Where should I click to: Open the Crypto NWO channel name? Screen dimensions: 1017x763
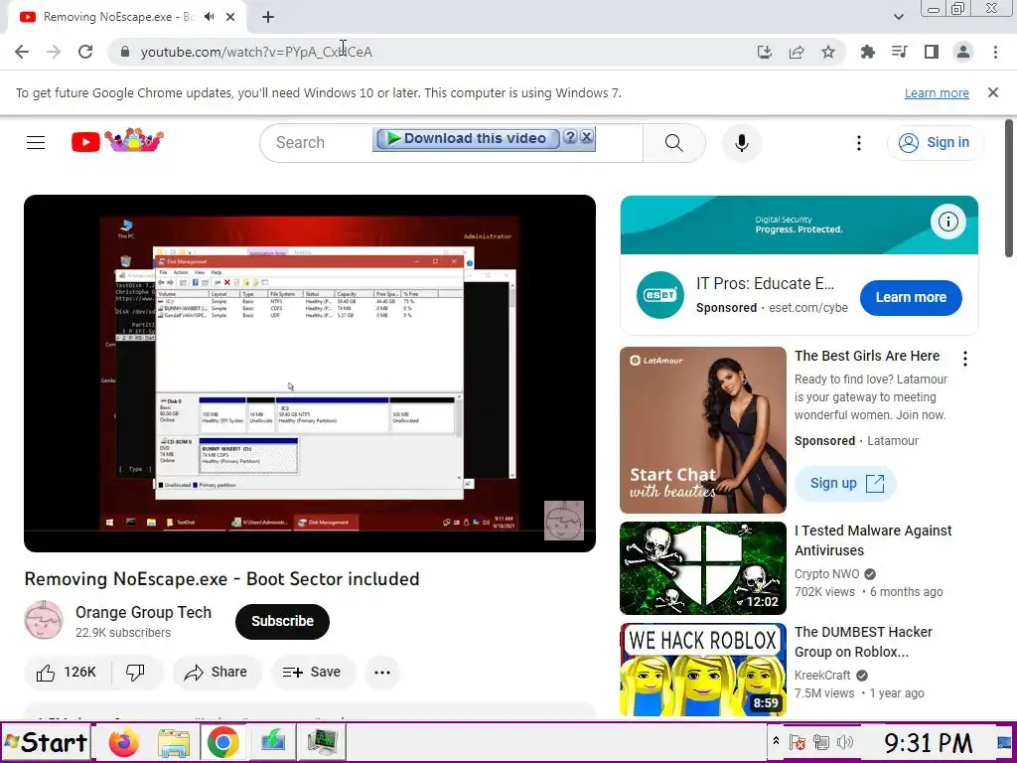click(x=827, y=574)
